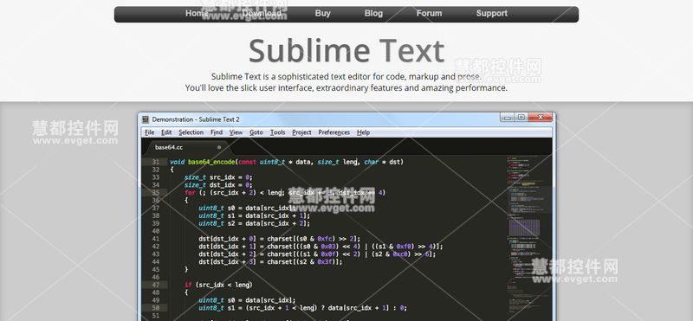Click the "dst[dst_idx + 0] = charset" line
The width and height of the screenshot is (693, 321).
click(x=279, y=239)
